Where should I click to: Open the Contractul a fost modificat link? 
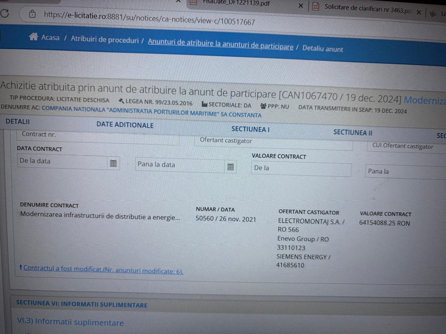(x=103, y=269)
